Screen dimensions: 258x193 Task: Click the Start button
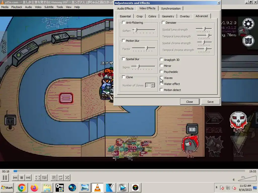click(7, 187)
